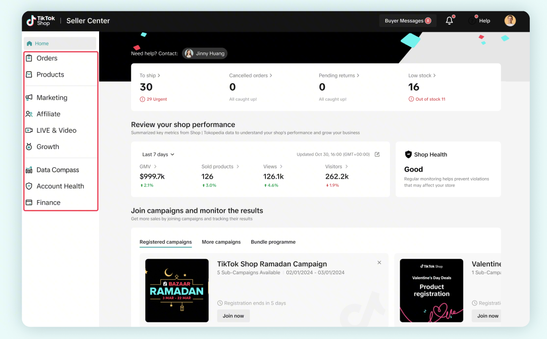Switch to the Bundle programme tab
This screenshot has width=547, height=339.
click(x=273, y=242)
